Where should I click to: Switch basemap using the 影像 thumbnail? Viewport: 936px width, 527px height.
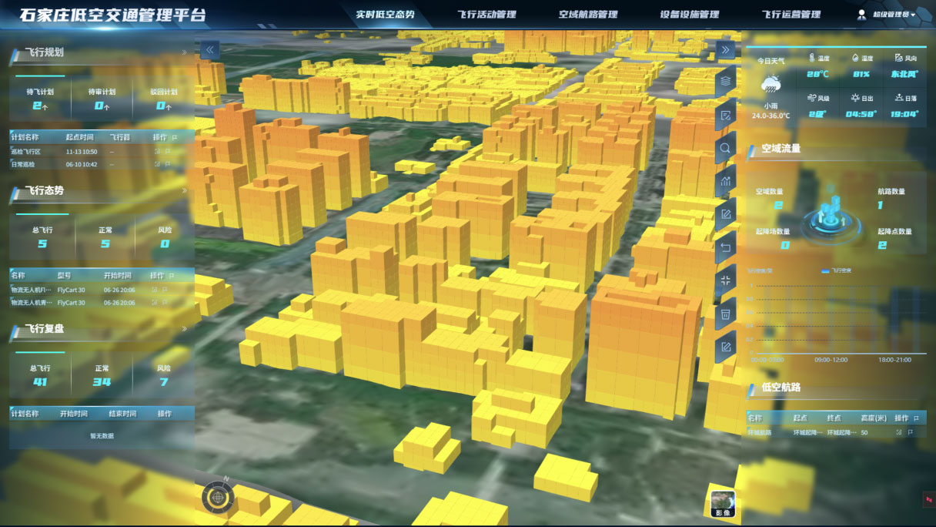[x=723, y=503]
